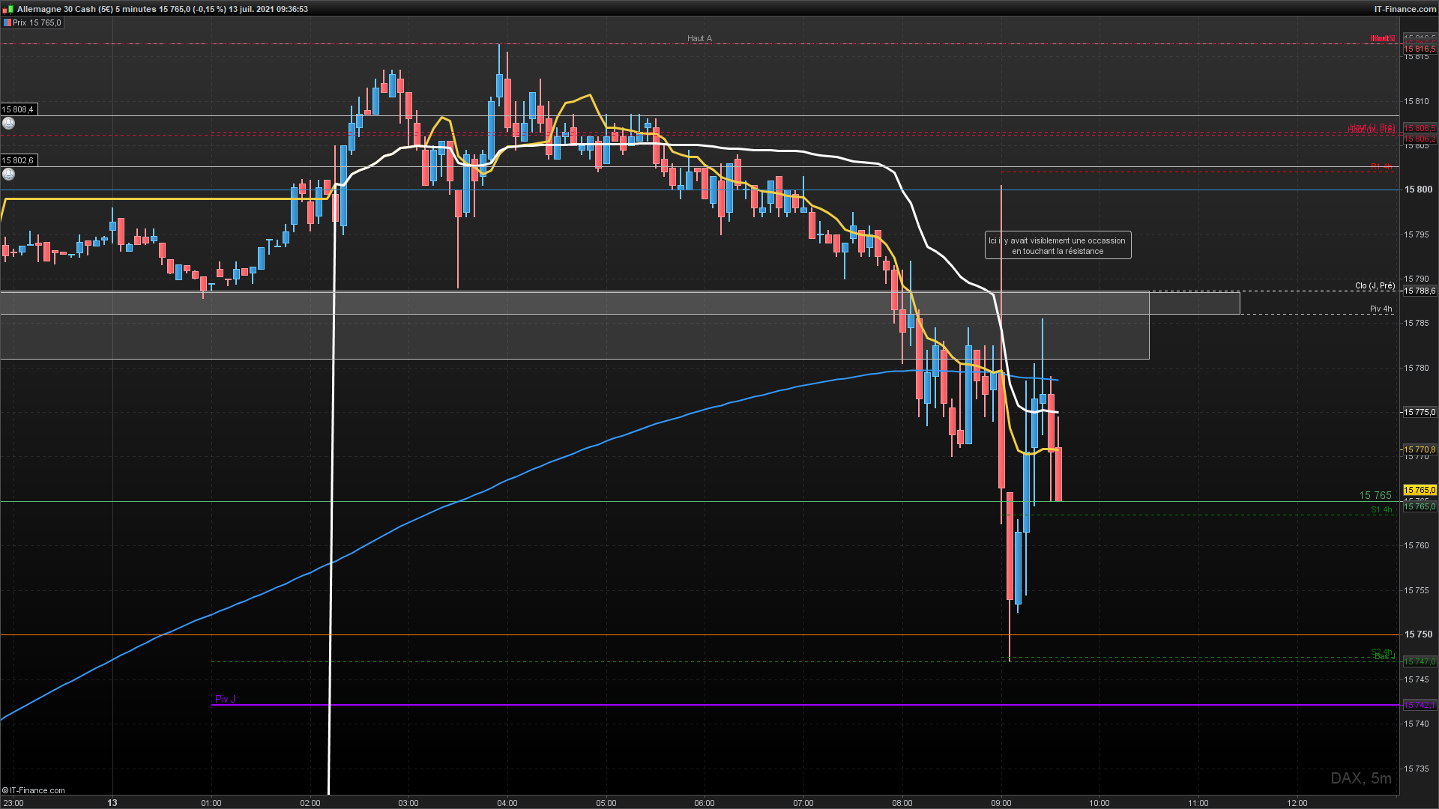The height and width of the screenshot is (809, 1439).
Task: Click the 'Ici il y avait visiblement' annotation box
Action: coord(1058,246)
